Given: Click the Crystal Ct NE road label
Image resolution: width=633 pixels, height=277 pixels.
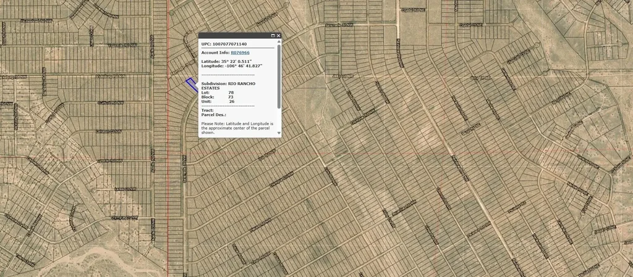Looking at the screenshot, I should [x=470, y=25].
